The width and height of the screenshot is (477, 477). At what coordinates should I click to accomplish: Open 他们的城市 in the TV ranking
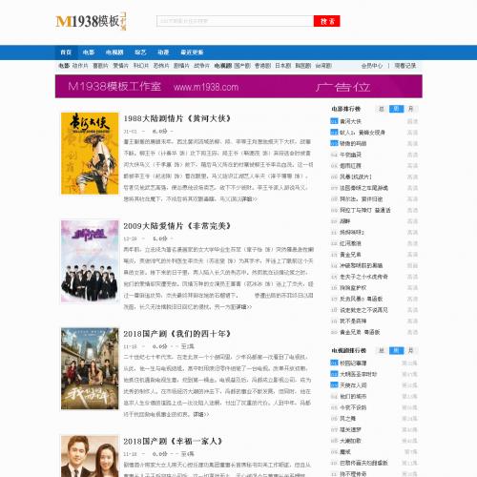[x=353, y=397]
